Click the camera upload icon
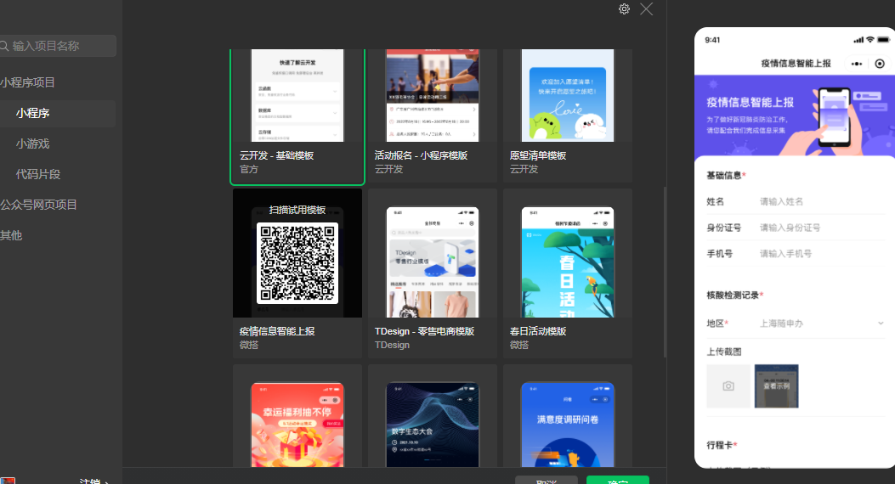The width and height of the screenshot is (895, 484). [x=728, y=386]
